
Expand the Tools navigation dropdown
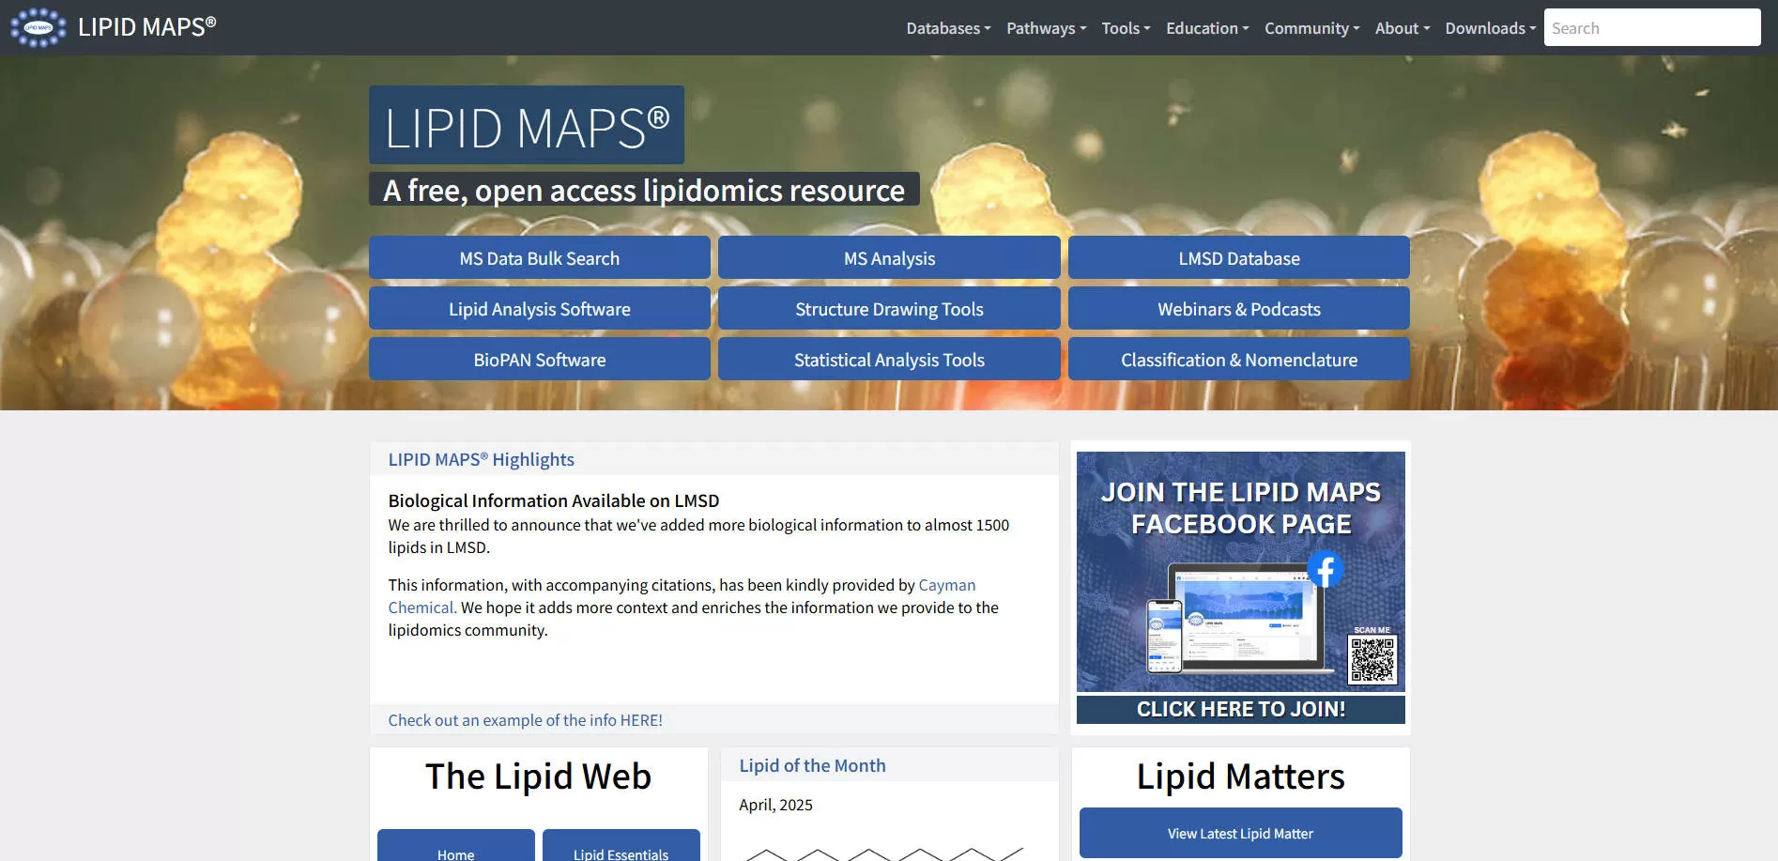point(1124,28)
